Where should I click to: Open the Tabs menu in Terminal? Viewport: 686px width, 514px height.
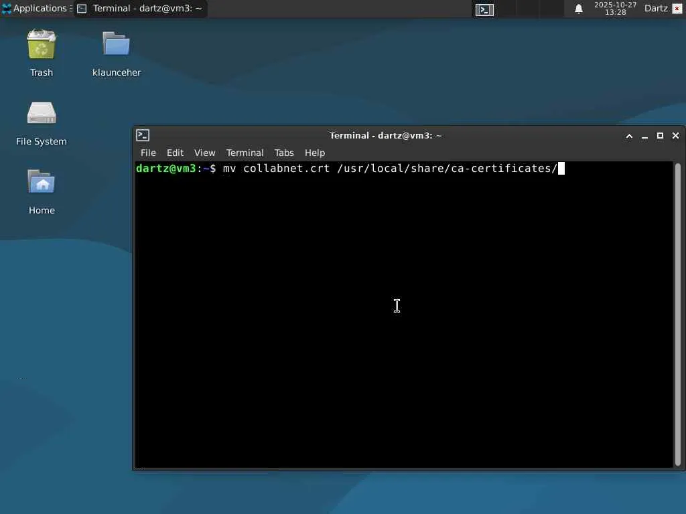coord(284,153)
